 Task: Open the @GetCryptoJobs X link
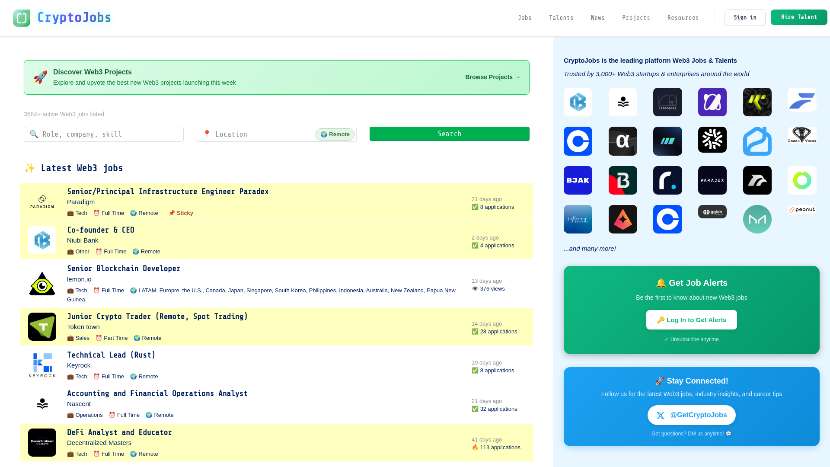(x=692, y=415)
